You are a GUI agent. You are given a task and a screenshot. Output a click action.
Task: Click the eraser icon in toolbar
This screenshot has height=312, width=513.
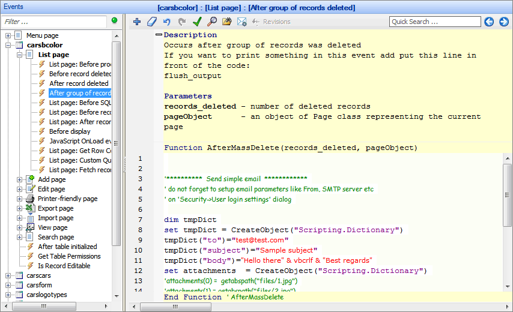pyautogui.click(x=152, y=22)
